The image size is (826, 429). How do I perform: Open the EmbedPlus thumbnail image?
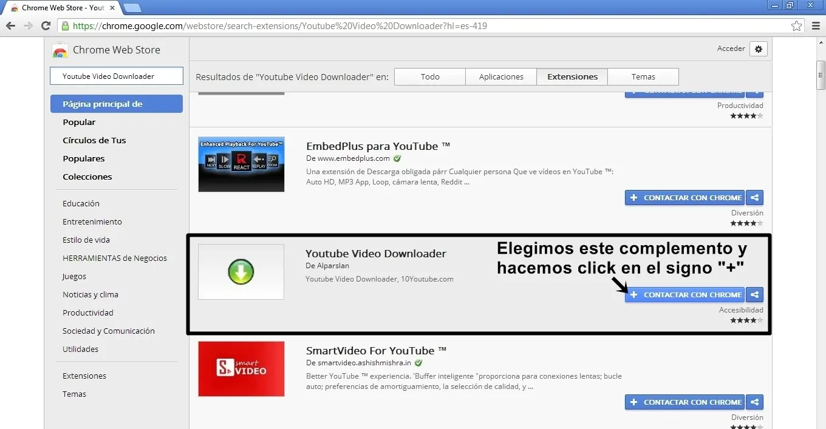(241, 164)
